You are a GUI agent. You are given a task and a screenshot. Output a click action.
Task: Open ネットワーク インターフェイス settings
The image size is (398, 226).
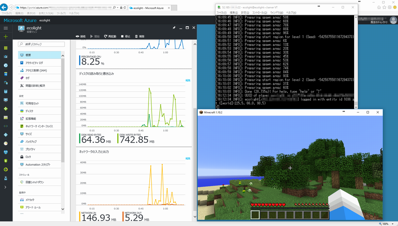(x=40, y=126)
